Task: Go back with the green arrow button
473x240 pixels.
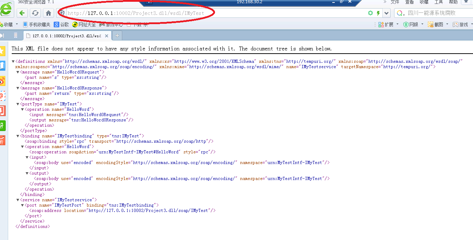Action: 22,13
